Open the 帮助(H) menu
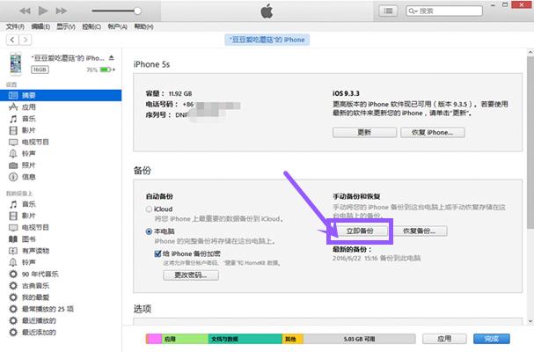This screenshot has height=352, width=534. click(x=143, y=26)
